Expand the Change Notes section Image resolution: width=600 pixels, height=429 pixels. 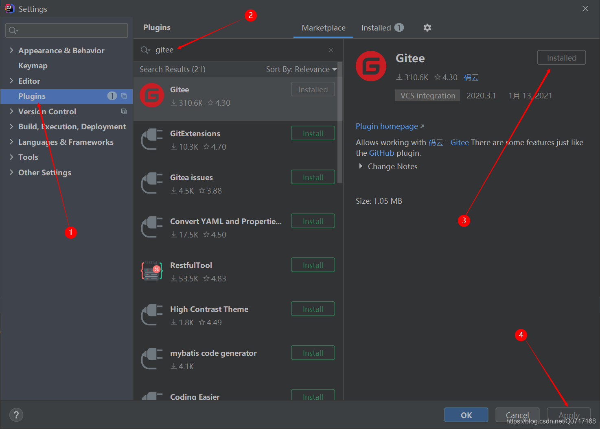(x=361, y=166)
